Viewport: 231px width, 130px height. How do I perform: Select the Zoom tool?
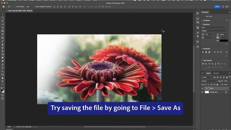3,81
